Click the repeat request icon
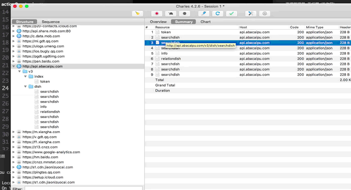Screen dimensions: 351x190 [x=218, y=14]
